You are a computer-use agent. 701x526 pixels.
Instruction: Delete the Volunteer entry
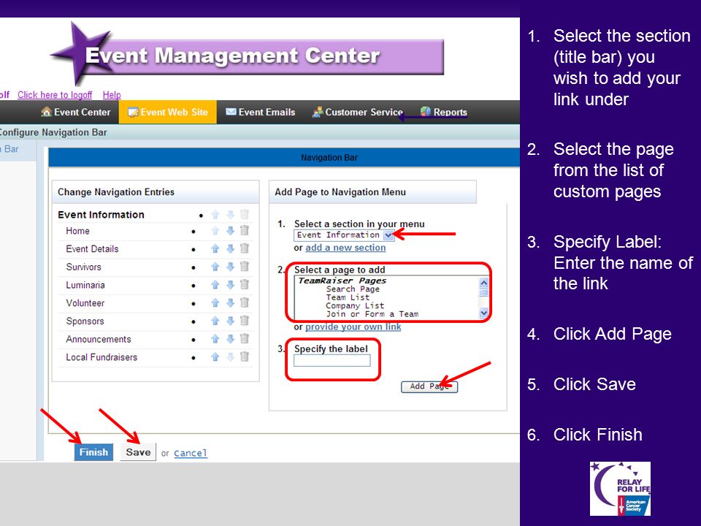point(244,302)
